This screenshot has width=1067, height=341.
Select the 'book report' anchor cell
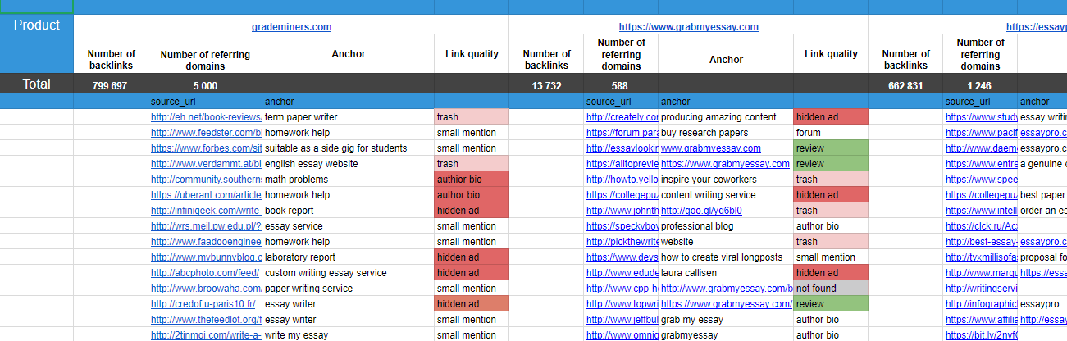348,211
